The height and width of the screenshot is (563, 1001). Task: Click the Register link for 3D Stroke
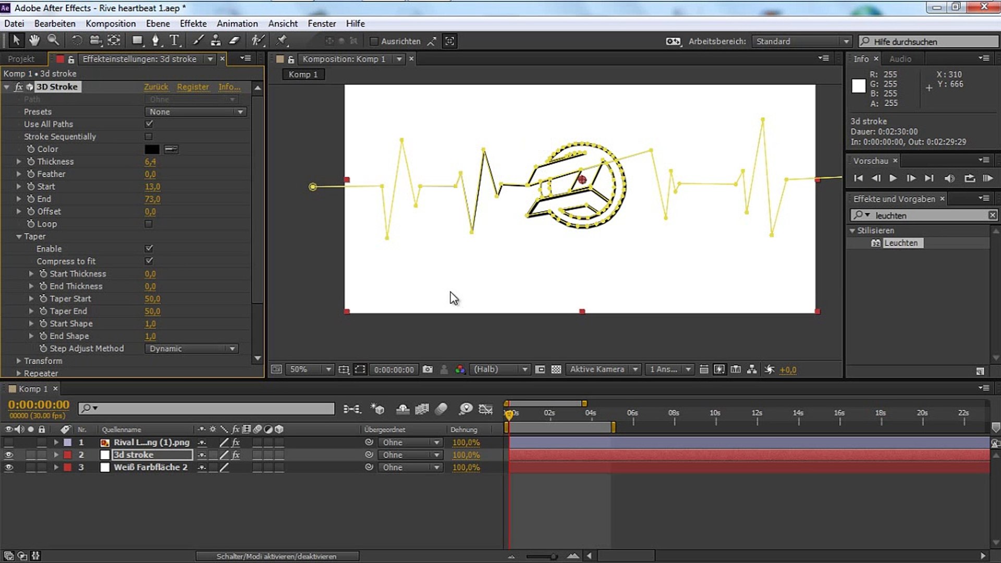tap(193, 87)
